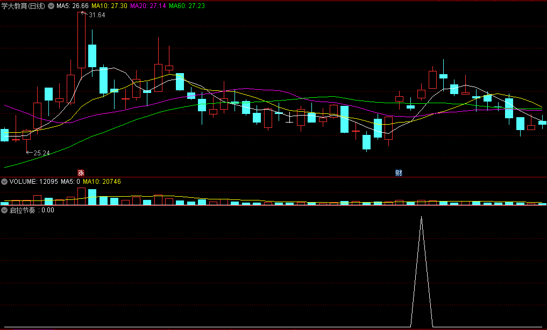Click the 25.24 low price label
The height and width of the screenshot is (330, 547).
pyautogui.click(x=41, y=153)
